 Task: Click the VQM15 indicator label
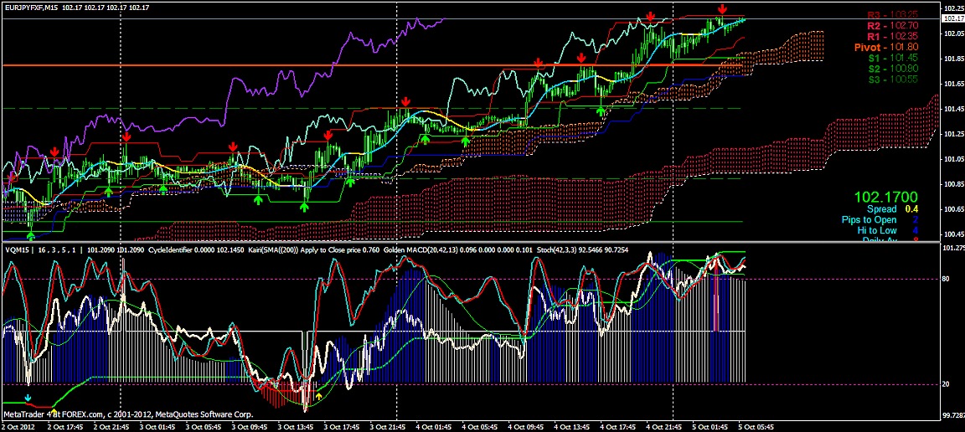click(x=16, y=250)
